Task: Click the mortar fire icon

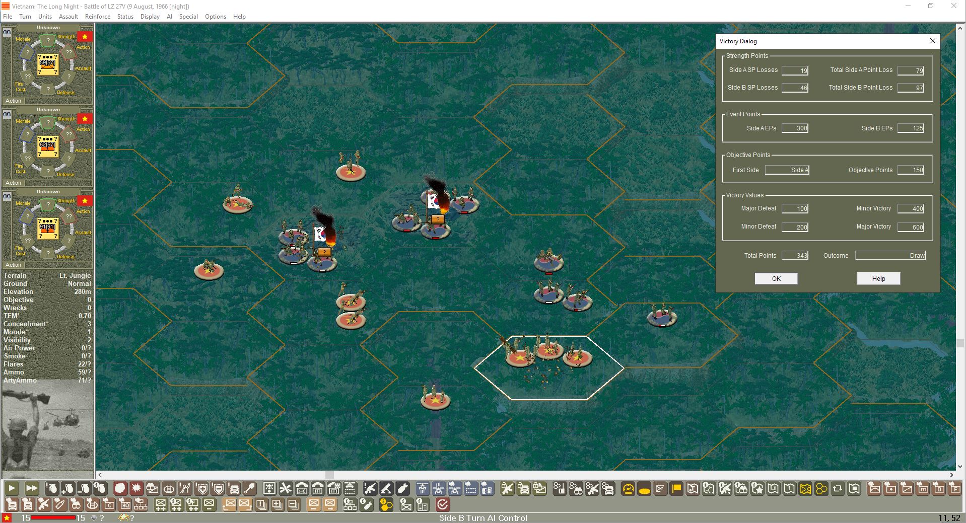Action: click(x=386, y=488)
